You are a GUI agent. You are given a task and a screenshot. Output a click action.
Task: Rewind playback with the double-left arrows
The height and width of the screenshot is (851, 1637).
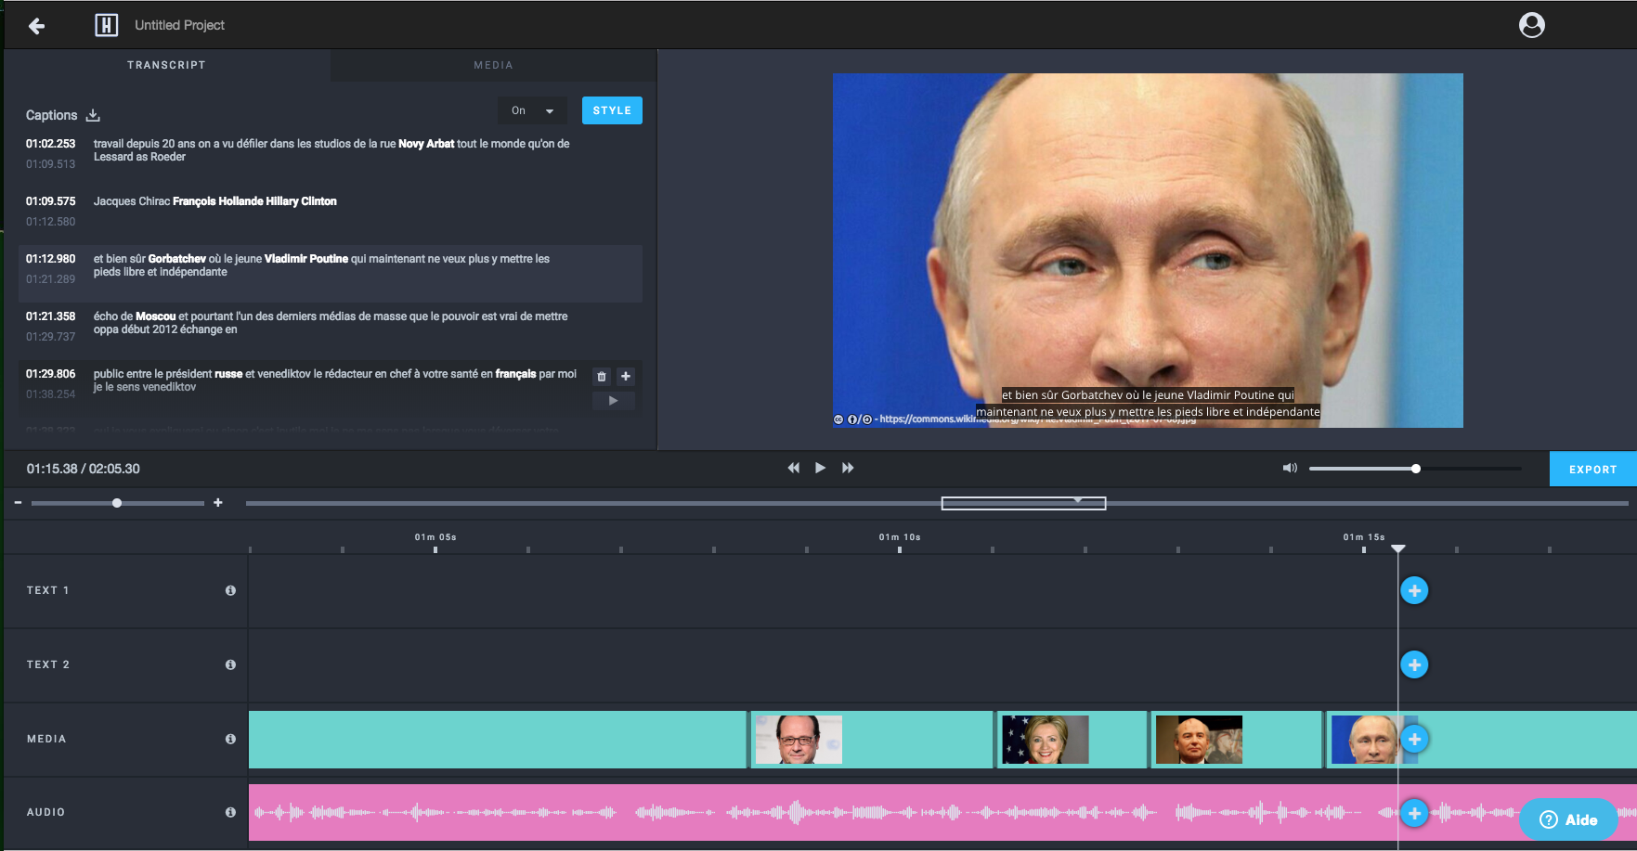793,468
